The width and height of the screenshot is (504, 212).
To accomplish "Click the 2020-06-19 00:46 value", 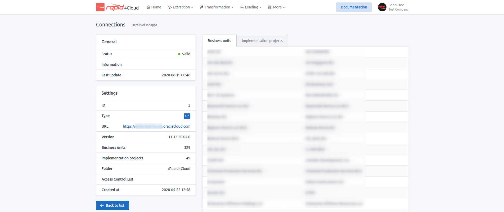I will pyautogui.click(x=176, y=75).
